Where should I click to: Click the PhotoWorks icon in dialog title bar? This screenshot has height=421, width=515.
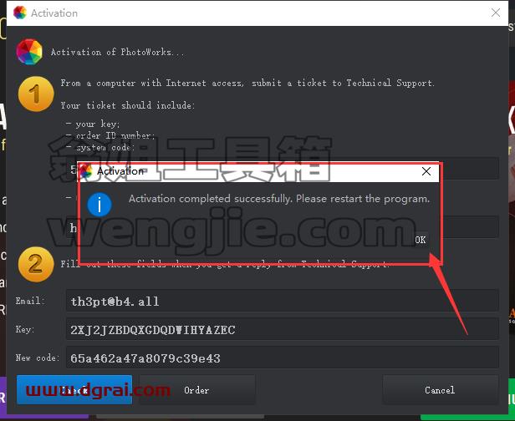[86, 171]
